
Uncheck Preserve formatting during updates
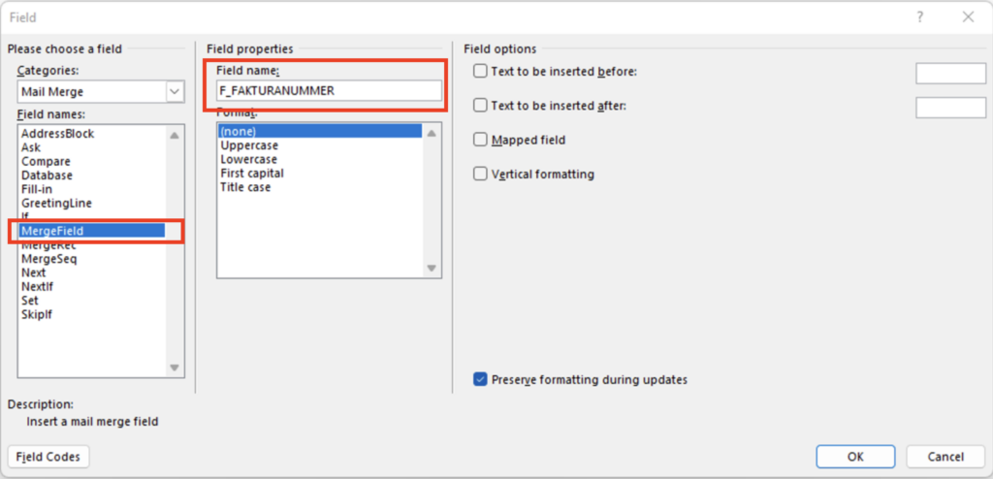tap(480, 379)
